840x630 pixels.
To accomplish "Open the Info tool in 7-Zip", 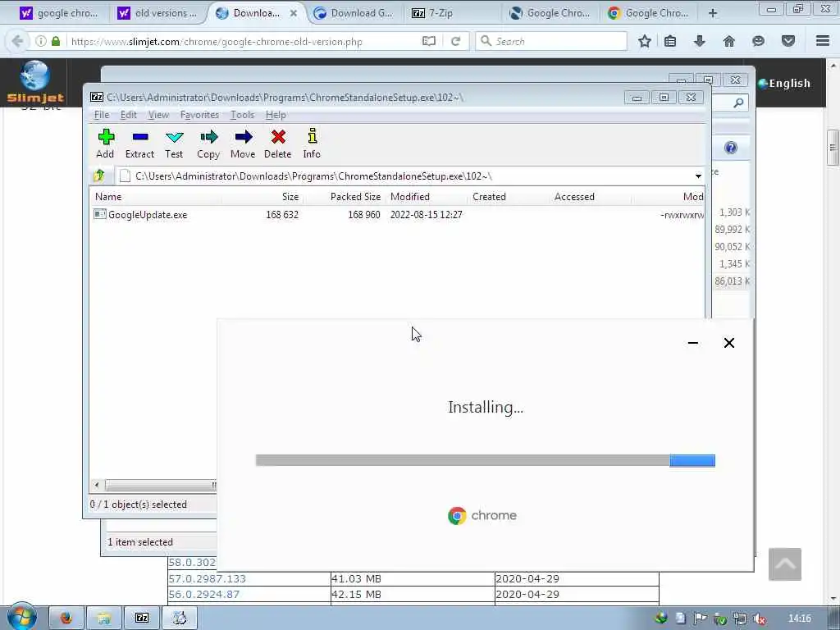I will [x=312, y=144].
